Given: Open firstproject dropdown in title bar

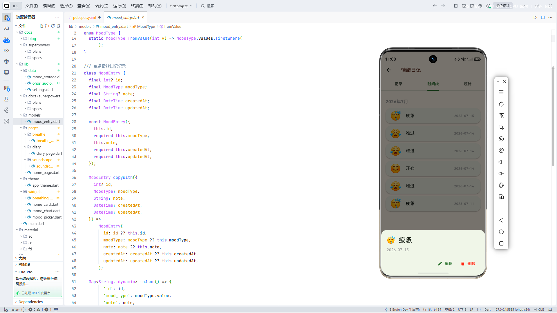Looking at the screenshot, I should [x=181, y=6].
